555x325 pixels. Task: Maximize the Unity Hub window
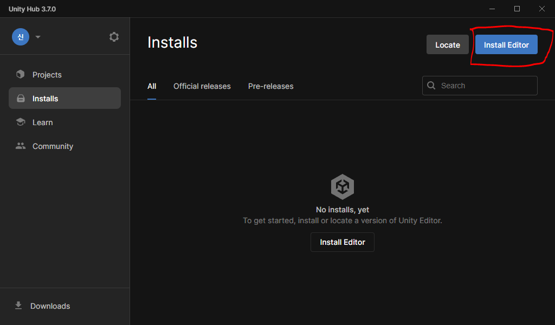(517, 9)
